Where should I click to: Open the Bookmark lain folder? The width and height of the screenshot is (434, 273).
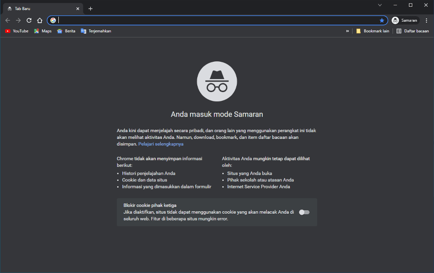pos(373,31)
